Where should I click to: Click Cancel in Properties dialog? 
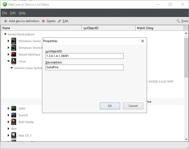pos(133,106)
